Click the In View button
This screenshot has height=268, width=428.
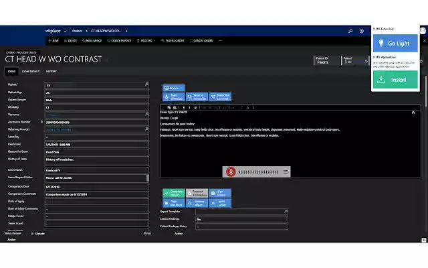[x=174, y=88]
